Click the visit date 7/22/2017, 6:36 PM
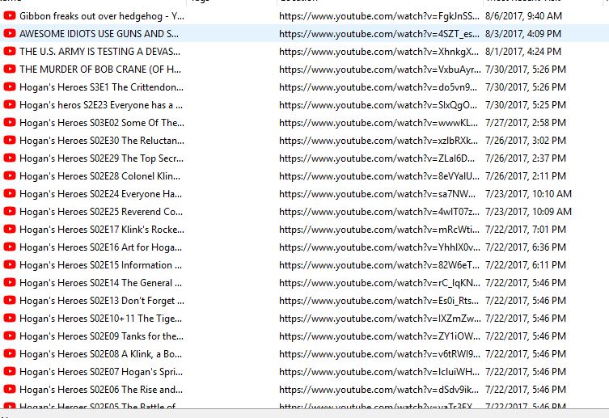Screen dimensions: 609x418 coord(526,247)
